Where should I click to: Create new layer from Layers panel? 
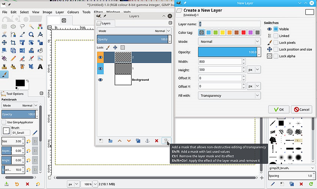tap(101, 141)
